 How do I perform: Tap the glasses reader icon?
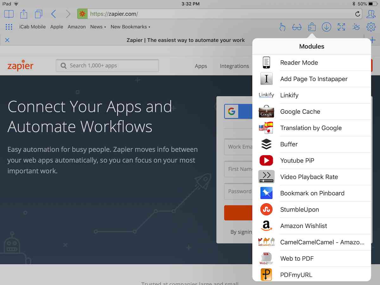297,27
